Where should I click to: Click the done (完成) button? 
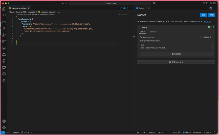tap(212, 15)
